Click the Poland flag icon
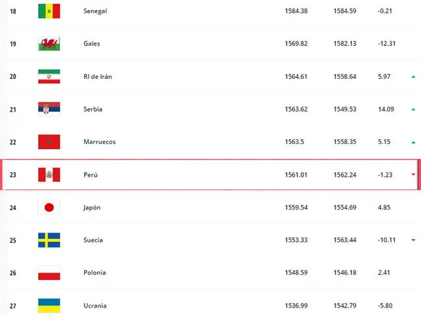421x316 pixels. 49,273
